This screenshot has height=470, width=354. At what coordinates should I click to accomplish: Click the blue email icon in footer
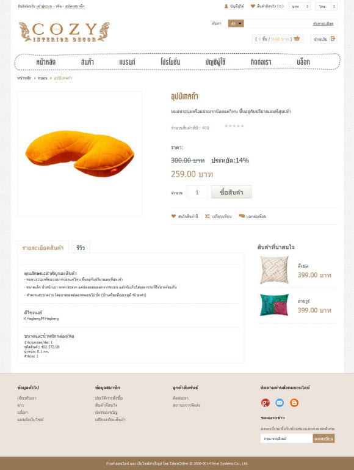click(x=280, y=403)
